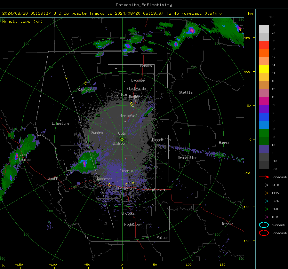Select the orange 111V arrow legend icon
The image size is (288, 269).
click(x=264, y=193)
